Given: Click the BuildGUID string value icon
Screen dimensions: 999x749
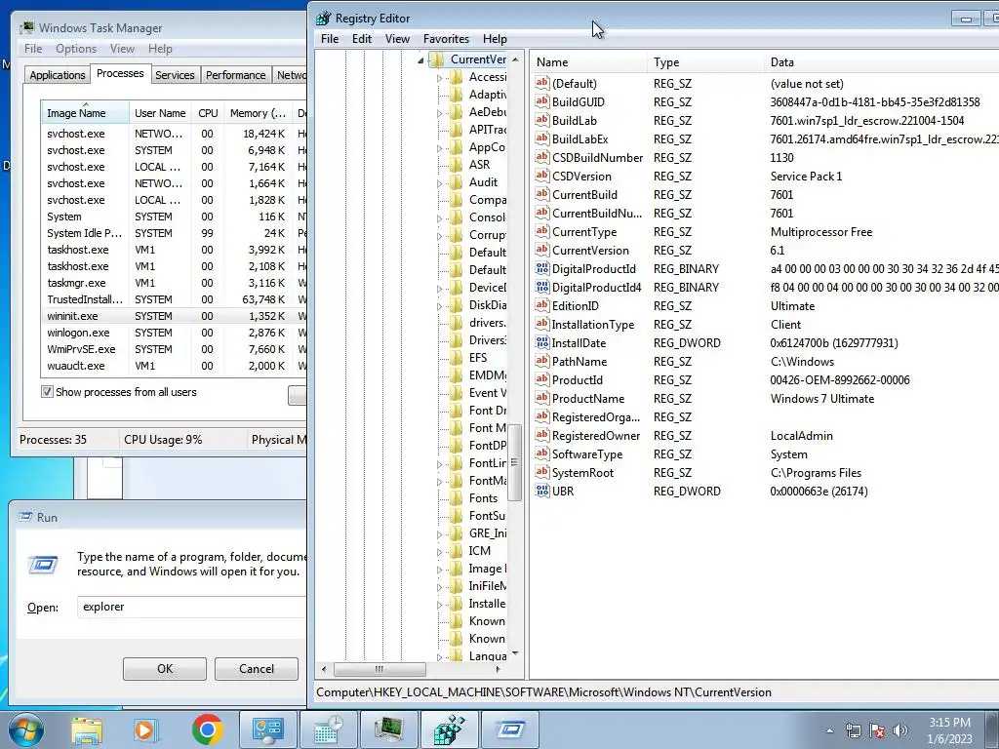Looking at the screenshot, I should click(x=542, y=101).
